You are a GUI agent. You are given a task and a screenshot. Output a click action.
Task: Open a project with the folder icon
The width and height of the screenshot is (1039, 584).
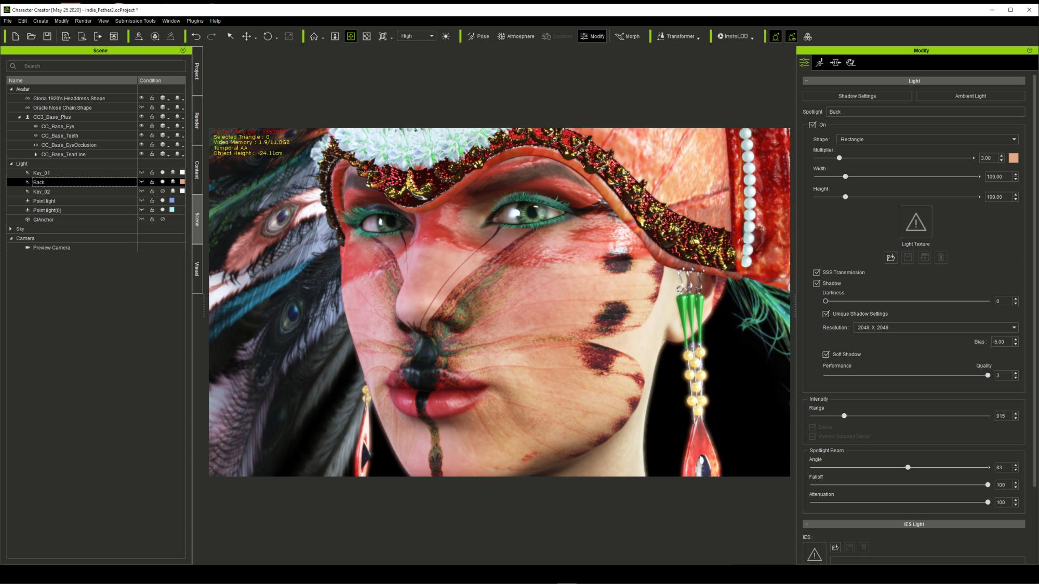coord(31,36)
